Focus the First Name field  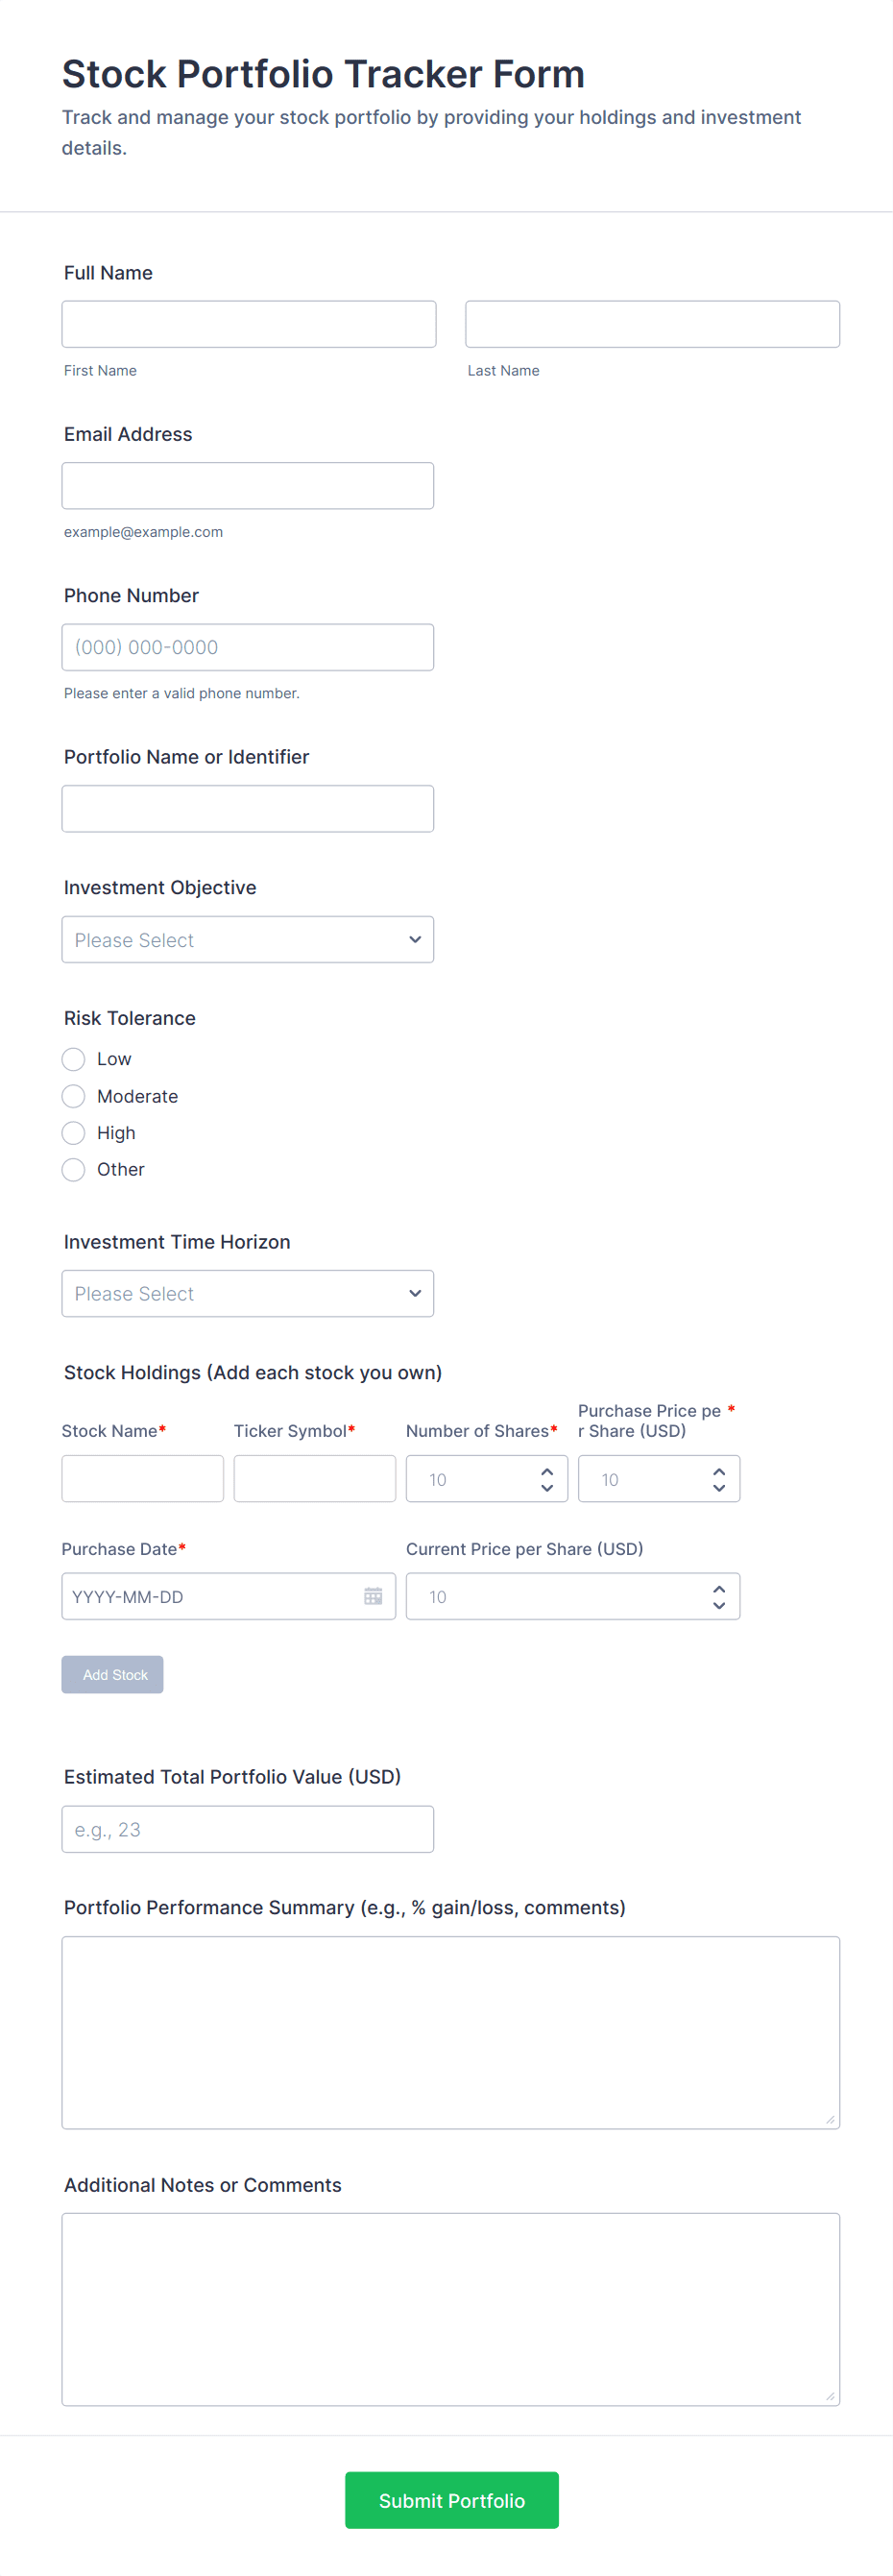(x=248, y=324)
